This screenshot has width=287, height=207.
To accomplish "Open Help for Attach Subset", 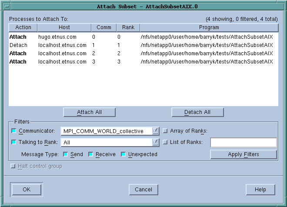I will [x=260, y=190].
